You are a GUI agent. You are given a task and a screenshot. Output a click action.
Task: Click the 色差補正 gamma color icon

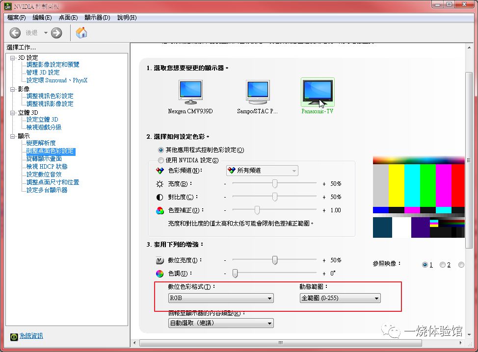(159, 210)
